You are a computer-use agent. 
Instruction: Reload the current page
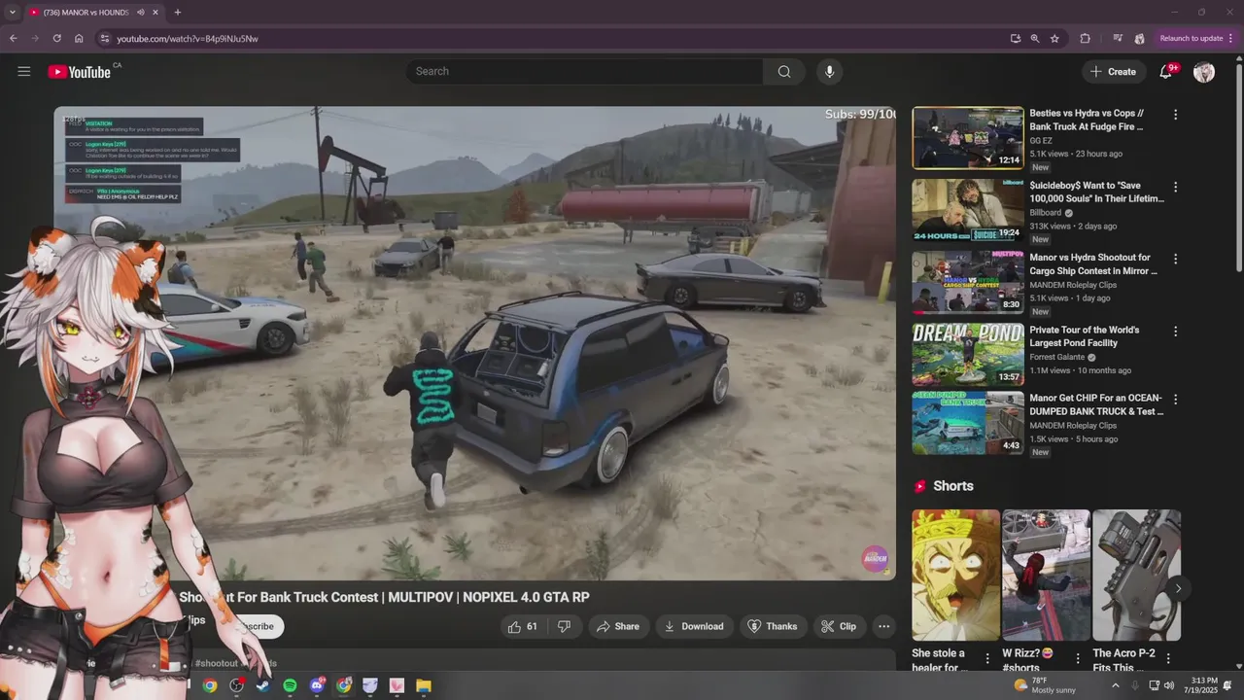(x=56, y=38)
